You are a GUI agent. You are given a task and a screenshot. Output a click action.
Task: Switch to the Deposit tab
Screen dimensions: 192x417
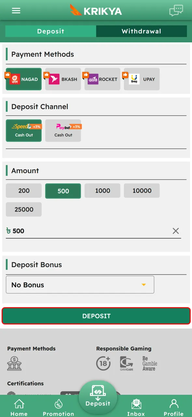(50, 31)
